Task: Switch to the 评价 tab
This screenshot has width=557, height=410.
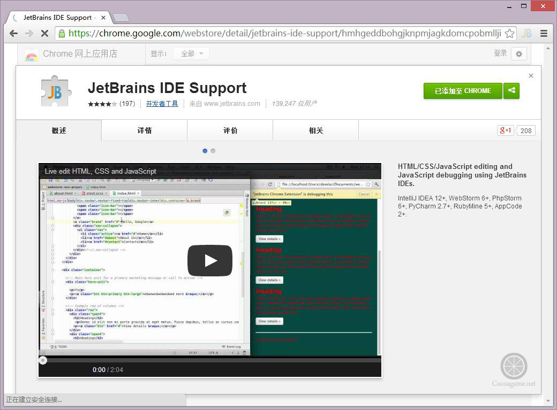Action: coord(230,130)
